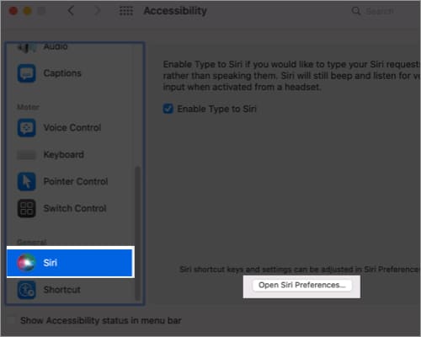Select Captions in the sidebar
421x337 pixels.
[70, 73]
